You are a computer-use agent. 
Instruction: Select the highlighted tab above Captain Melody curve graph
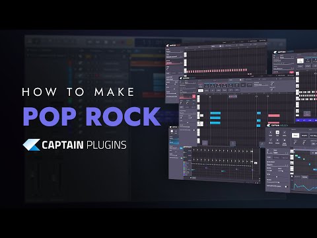click(x=304, y=177)
